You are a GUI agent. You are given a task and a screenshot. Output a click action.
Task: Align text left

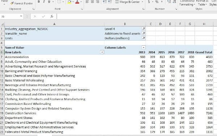[x=87, y=2]
